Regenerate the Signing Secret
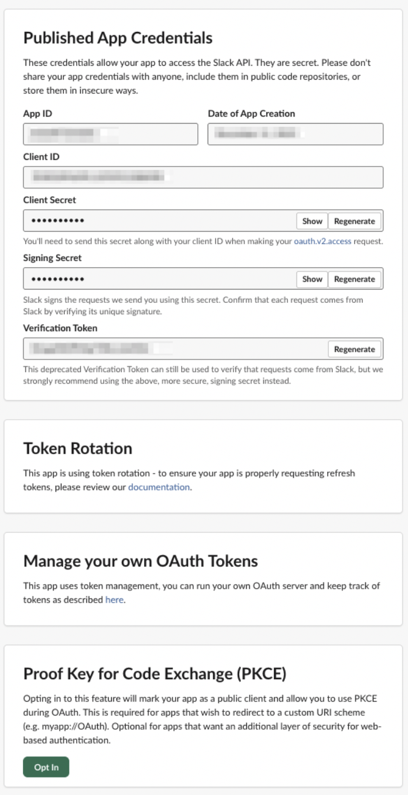This screenshot has height=795, width=408. [354, 279]
